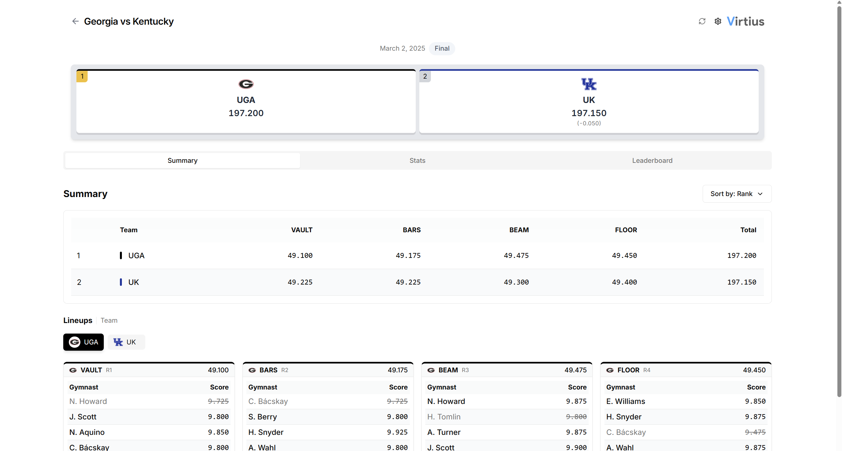Viewport: 842px width, 451px height.
Task: Select the UK lineup toggle
Action: pyautogui.click(x=126, y=342)
